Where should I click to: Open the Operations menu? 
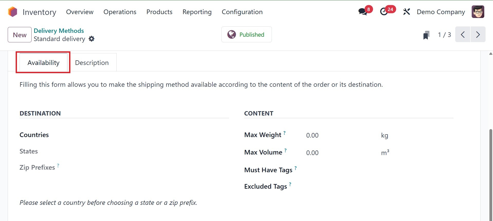(120, 12)
